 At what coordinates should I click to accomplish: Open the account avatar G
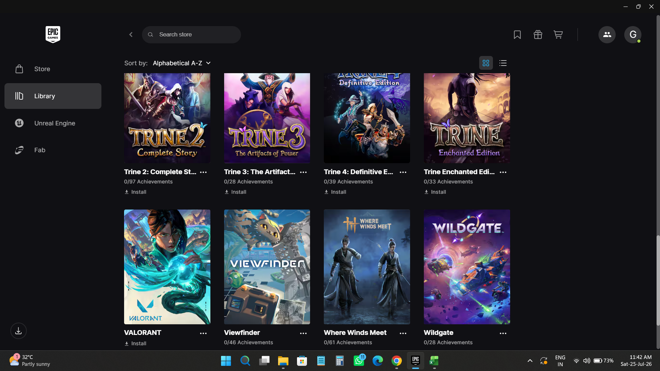click(x=633, y=35)
